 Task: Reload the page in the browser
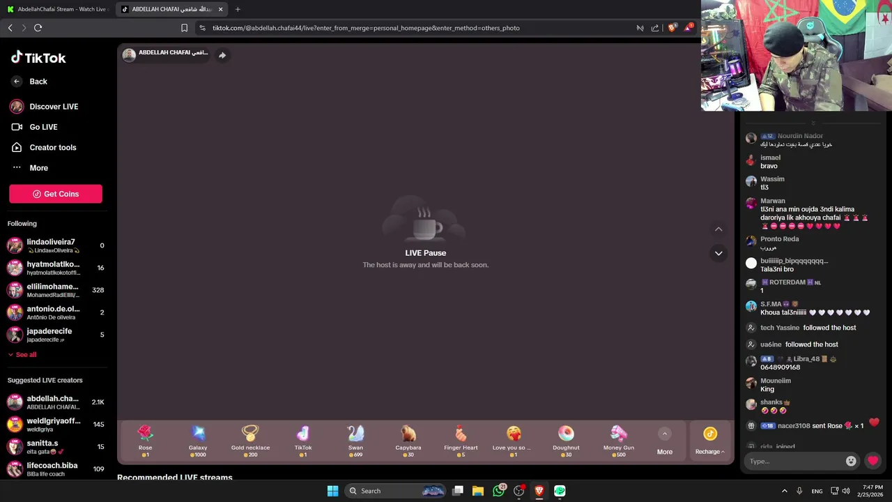click(x=38, y=28)
